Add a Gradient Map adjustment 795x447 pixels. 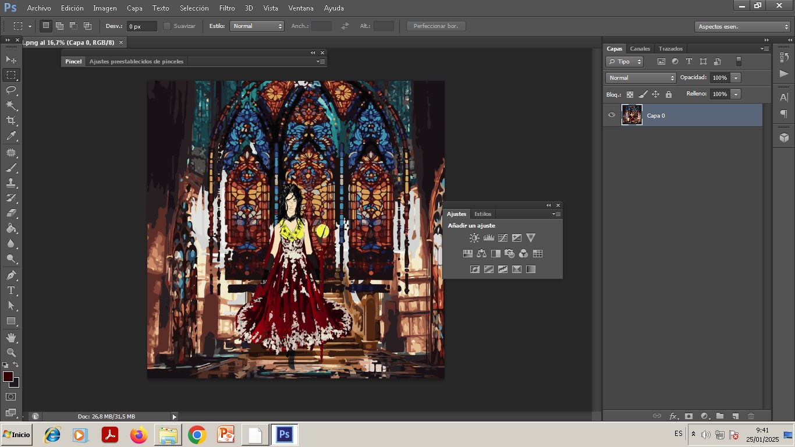(530, 269)
